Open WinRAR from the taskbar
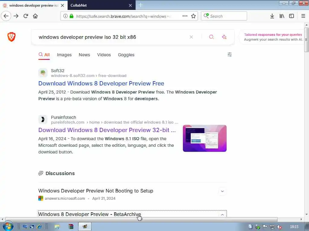Image resolution: width=309 pixels, height=231 pixels. 71,227
